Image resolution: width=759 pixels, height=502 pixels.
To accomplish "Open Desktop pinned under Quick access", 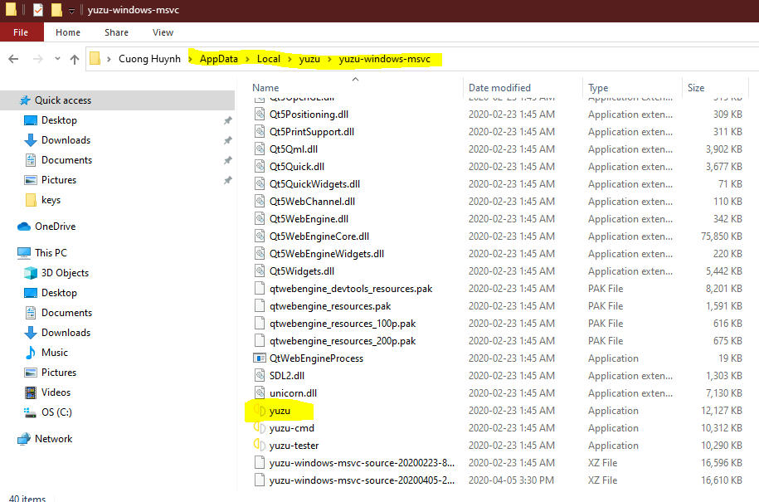I will click(51, 120).
